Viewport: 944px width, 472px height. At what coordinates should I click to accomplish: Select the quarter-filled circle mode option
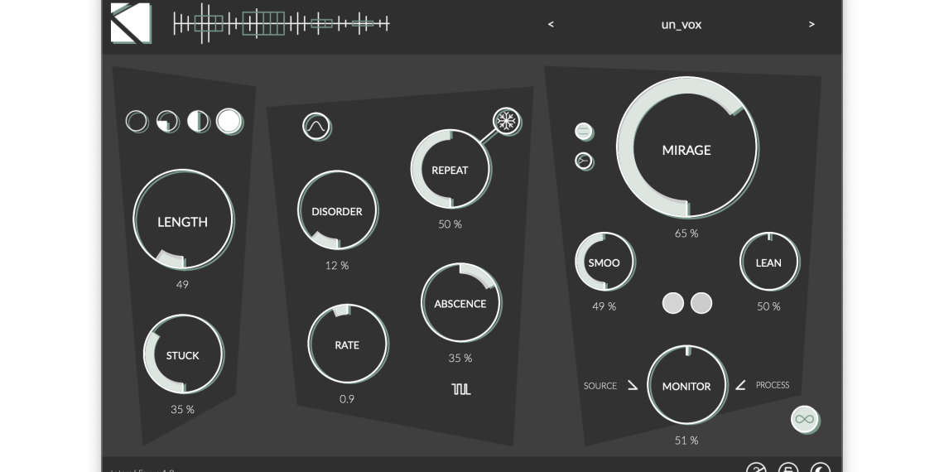pos(167,122)
